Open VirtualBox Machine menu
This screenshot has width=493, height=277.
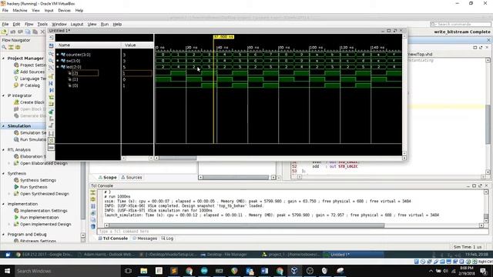point(20,10)
